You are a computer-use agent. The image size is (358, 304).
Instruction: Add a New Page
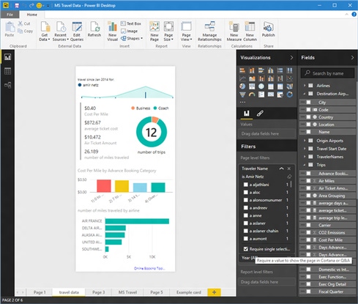(154, 31)
